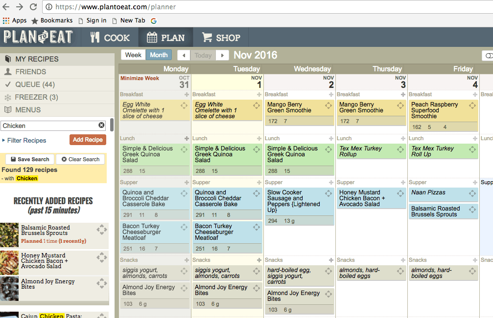Click the recipe sidebar scrollbar
493x318 pixels.
tap(112, 125)
